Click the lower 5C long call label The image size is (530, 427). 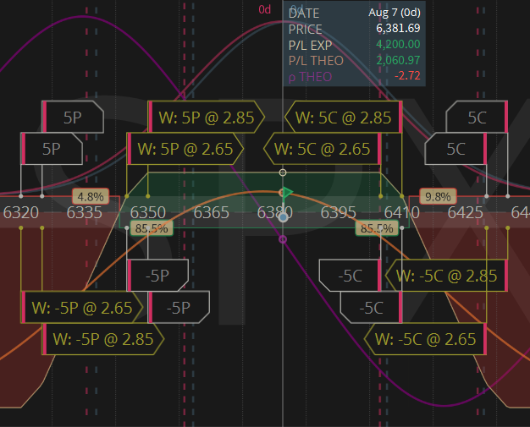455,149
